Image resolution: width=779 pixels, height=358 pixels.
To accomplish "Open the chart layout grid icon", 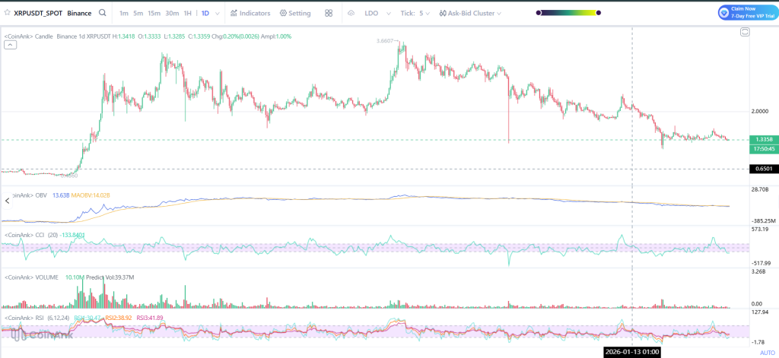I will tap(329, 13).
